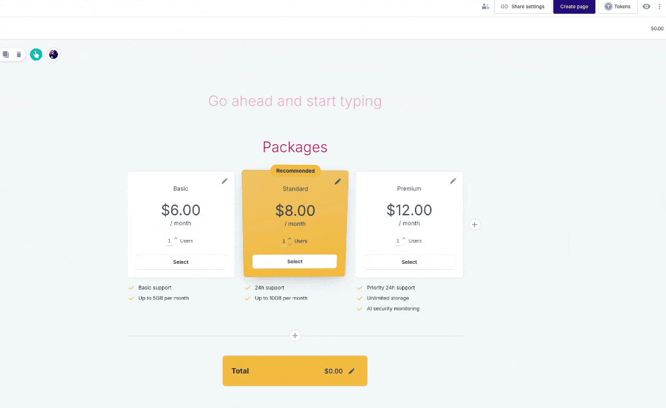
Task: Edit the Premium package card
Action: point(453,181)
